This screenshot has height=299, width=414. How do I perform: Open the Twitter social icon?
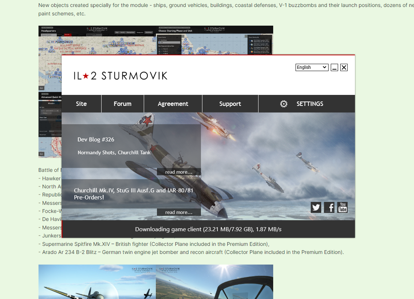tap(316, 207)
